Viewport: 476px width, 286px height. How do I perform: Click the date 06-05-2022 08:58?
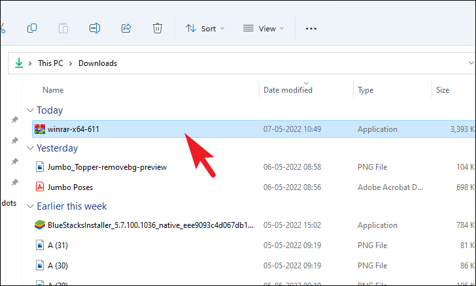point(292,167)
